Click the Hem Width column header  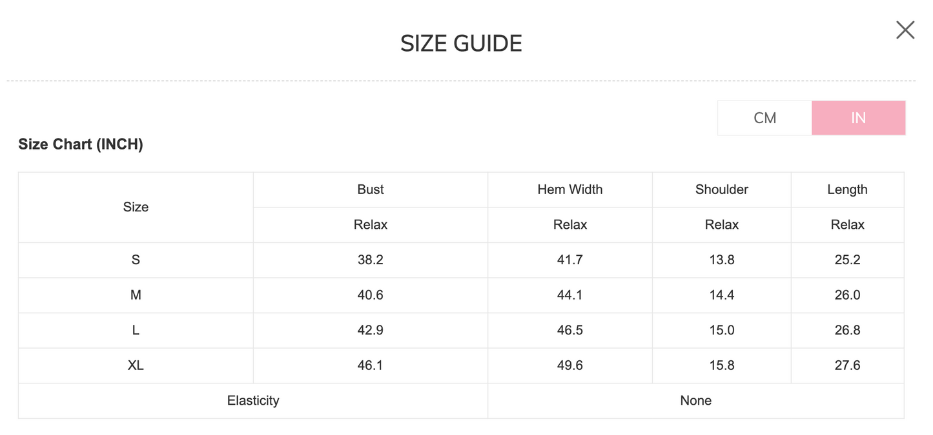point(569,189)
